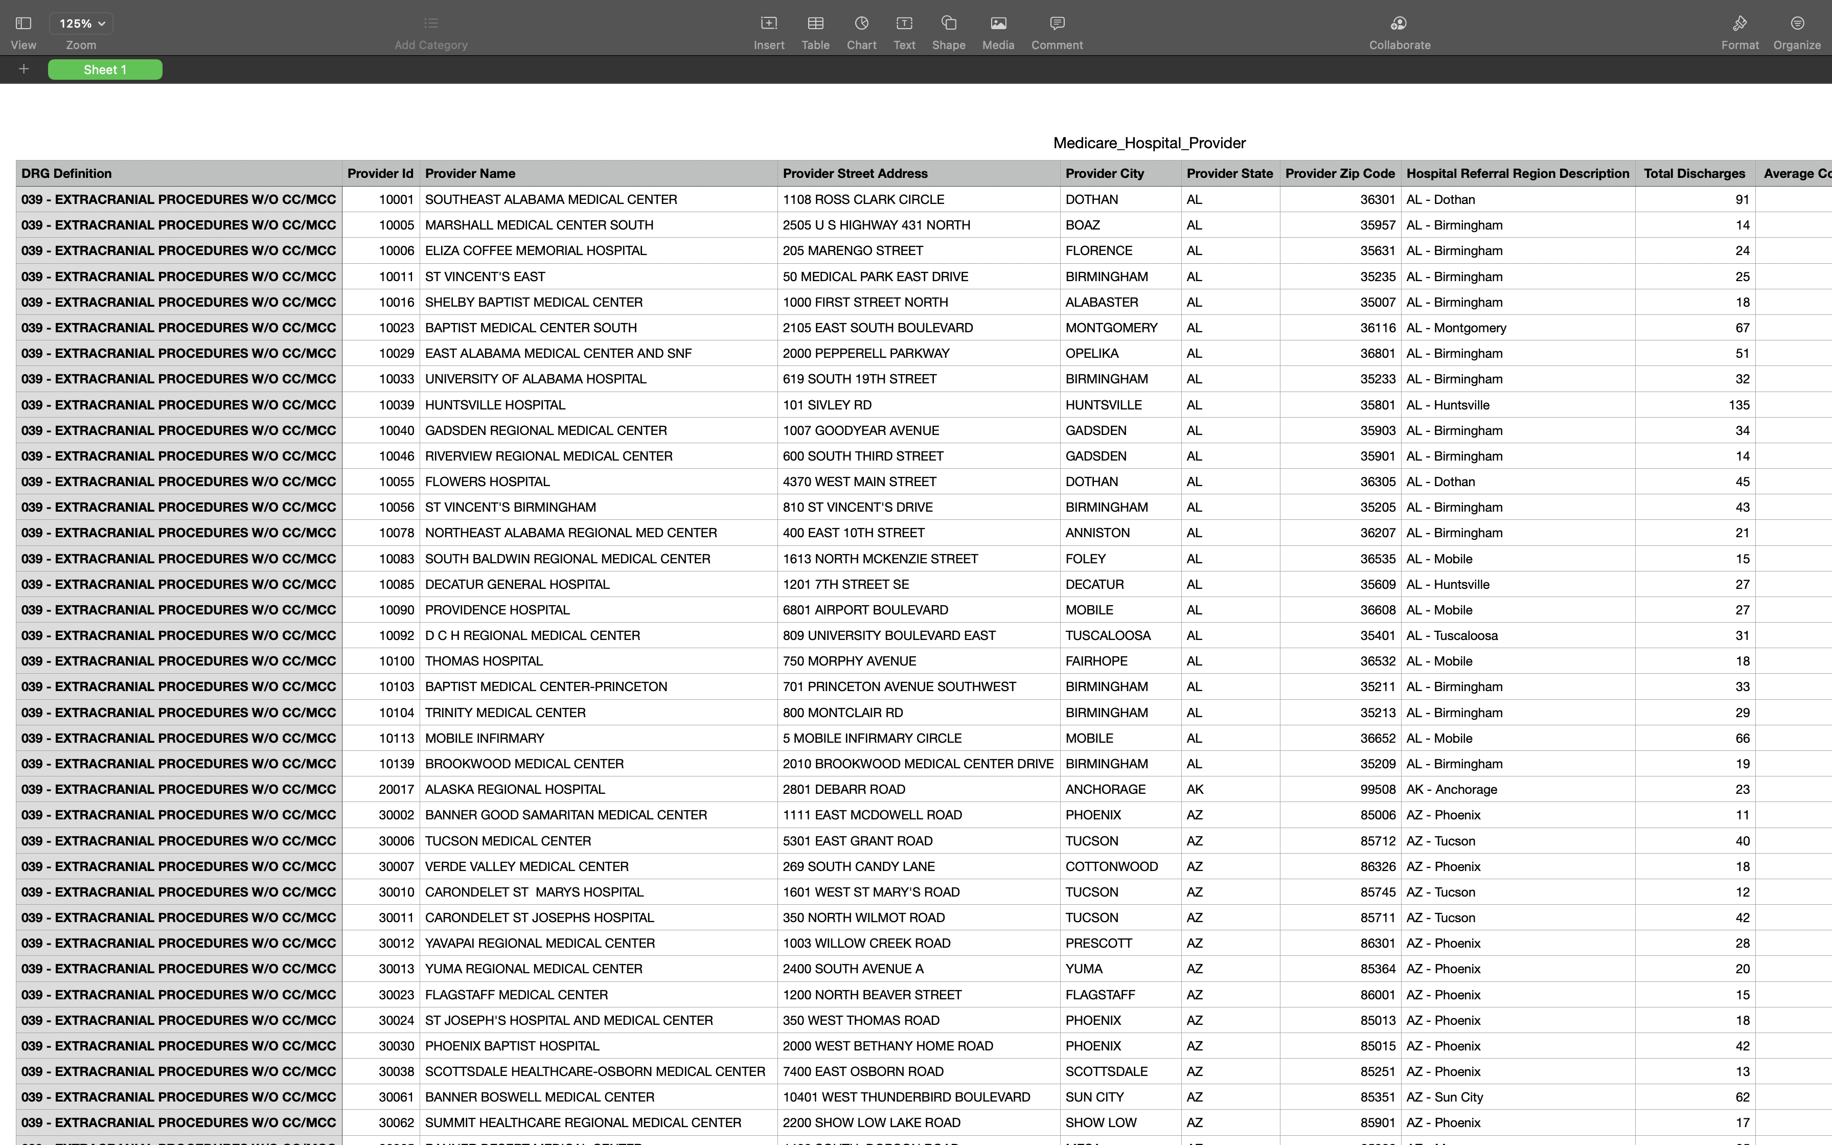This screenshot has height=1145, width=1832.
Task: Open the Shape picker icon
Action: [949, 24]
